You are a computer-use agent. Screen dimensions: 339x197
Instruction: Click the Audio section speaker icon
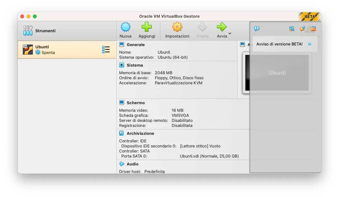click(x=122, y=164)
